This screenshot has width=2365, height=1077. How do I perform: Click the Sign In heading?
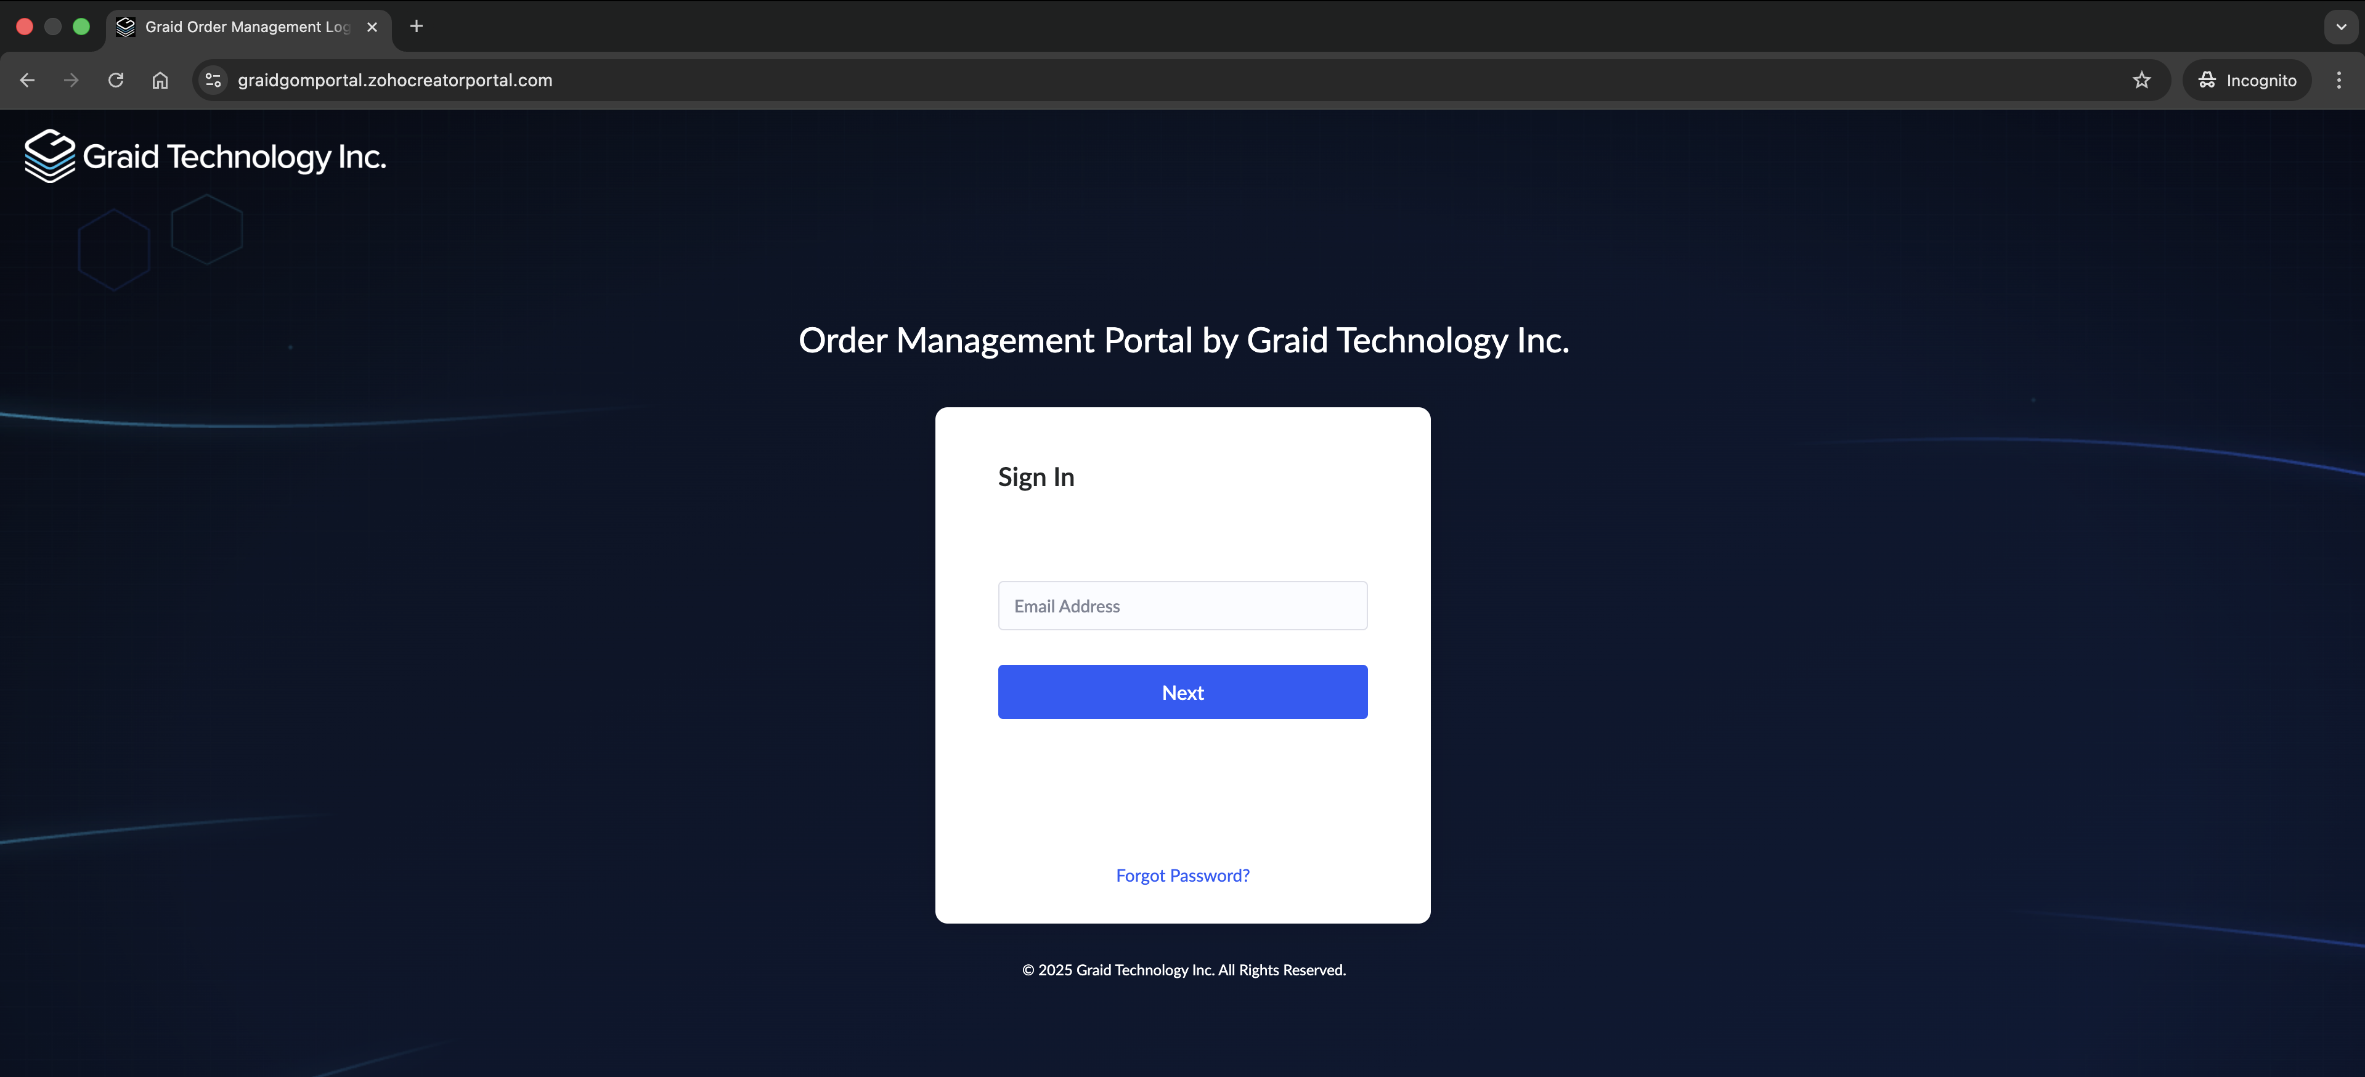click(x=1036, y=476)
